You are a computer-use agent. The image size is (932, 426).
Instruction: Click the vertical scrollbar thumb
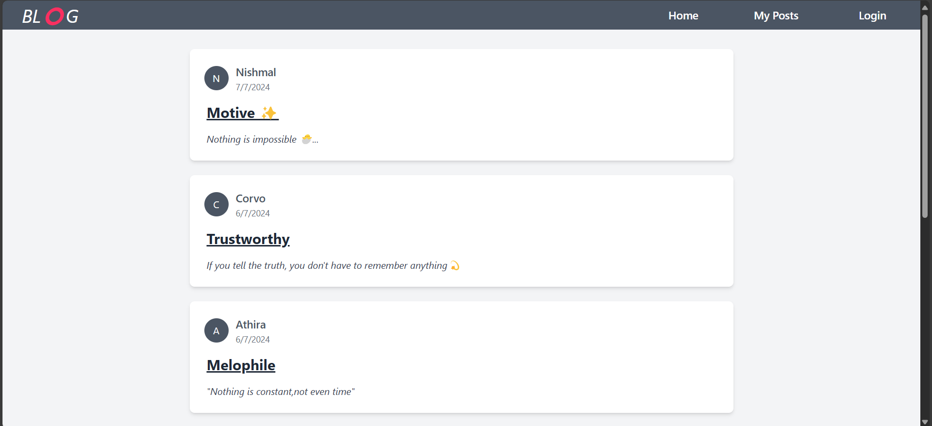[925, 115]
